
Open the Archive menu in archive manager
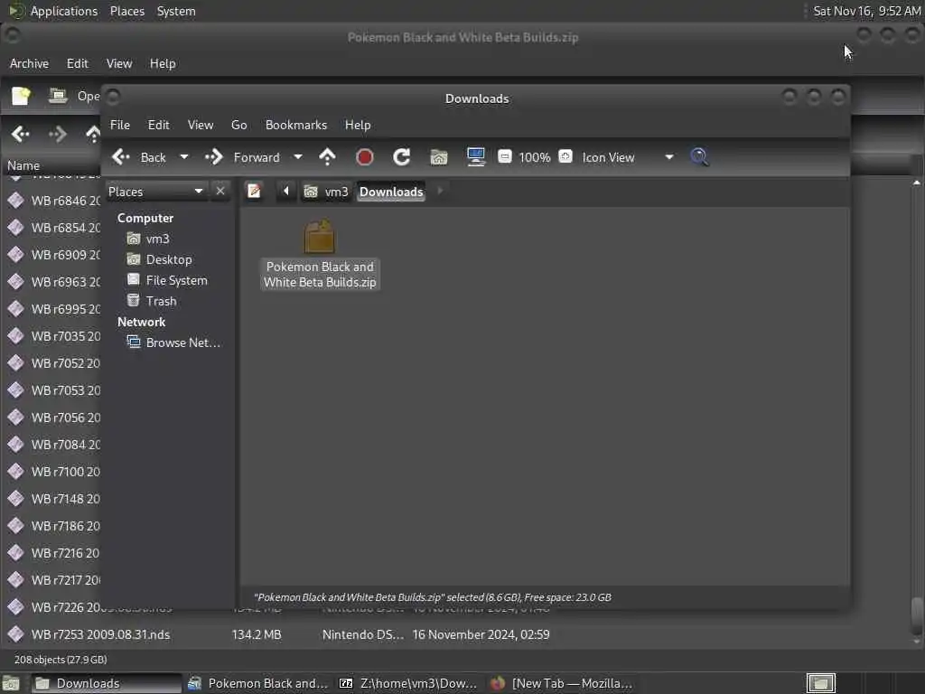(x=29, y=63)
